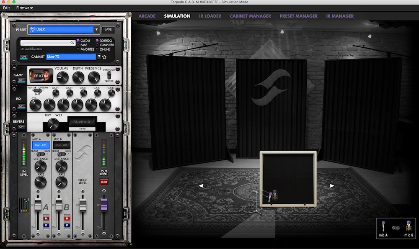Expand the preset dropdown arrow
The width and height of the screenshot is (419, 249).
click(x=96, y=29)
